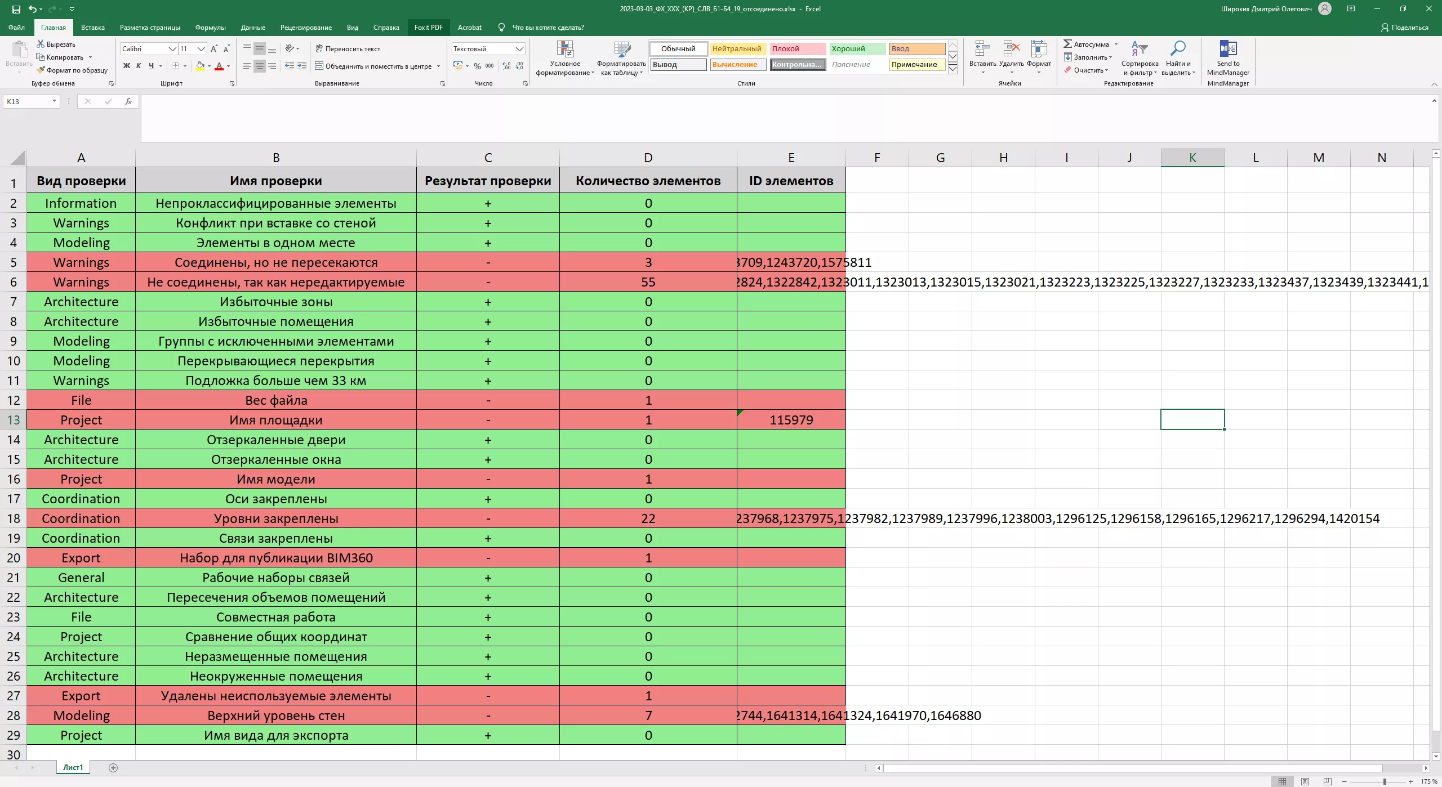Toggle bold formatting button
Image resolution: width=1442 pixels, height=787 pixels.
[x=127, y=66]
